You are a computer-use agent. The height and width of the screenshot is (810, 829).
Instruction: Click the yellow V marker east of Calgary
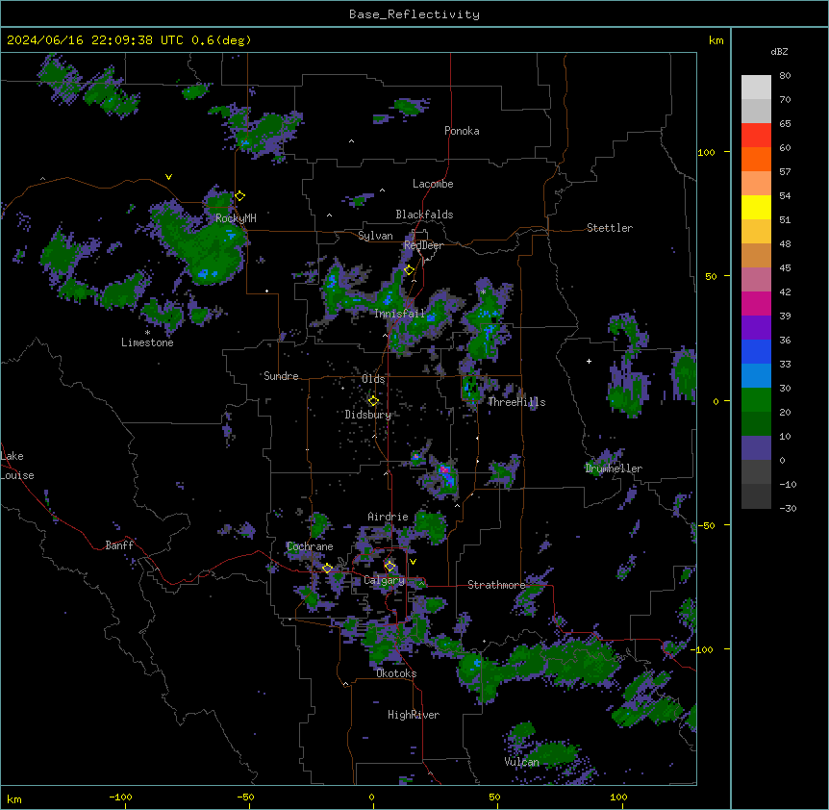pos(413,562)
